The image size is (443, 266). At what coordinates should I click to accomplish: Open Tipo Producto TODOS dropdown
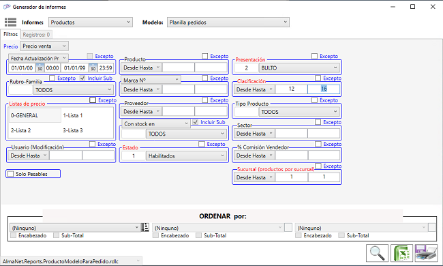pos(299,112)
